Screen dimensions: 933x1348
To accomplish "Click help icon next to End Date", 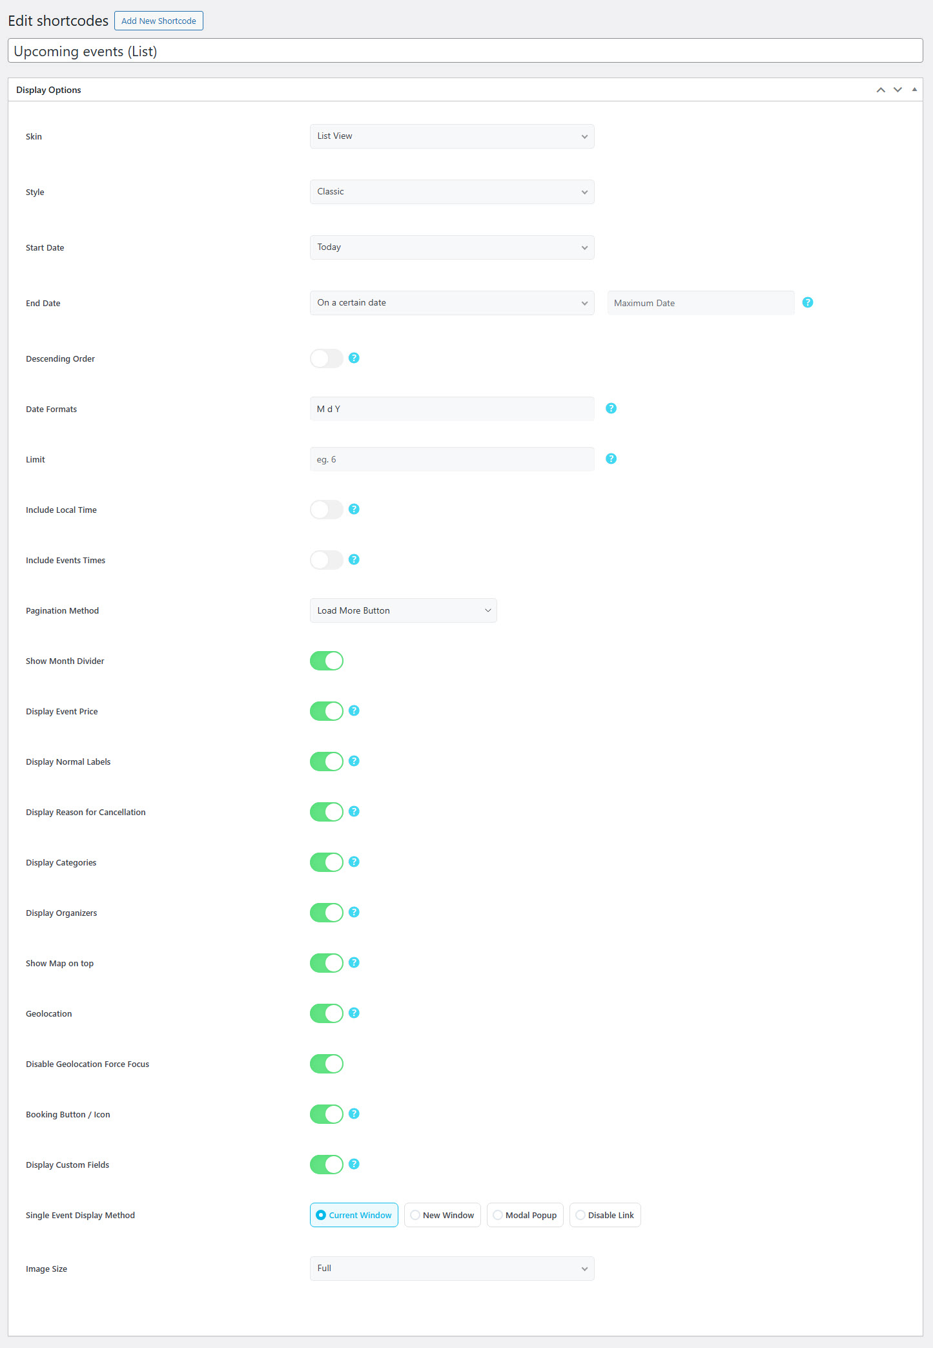I will tap(807, 302).
